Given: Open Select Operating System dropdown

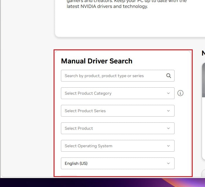Looking at the screenshot, I should click(117, 146).
